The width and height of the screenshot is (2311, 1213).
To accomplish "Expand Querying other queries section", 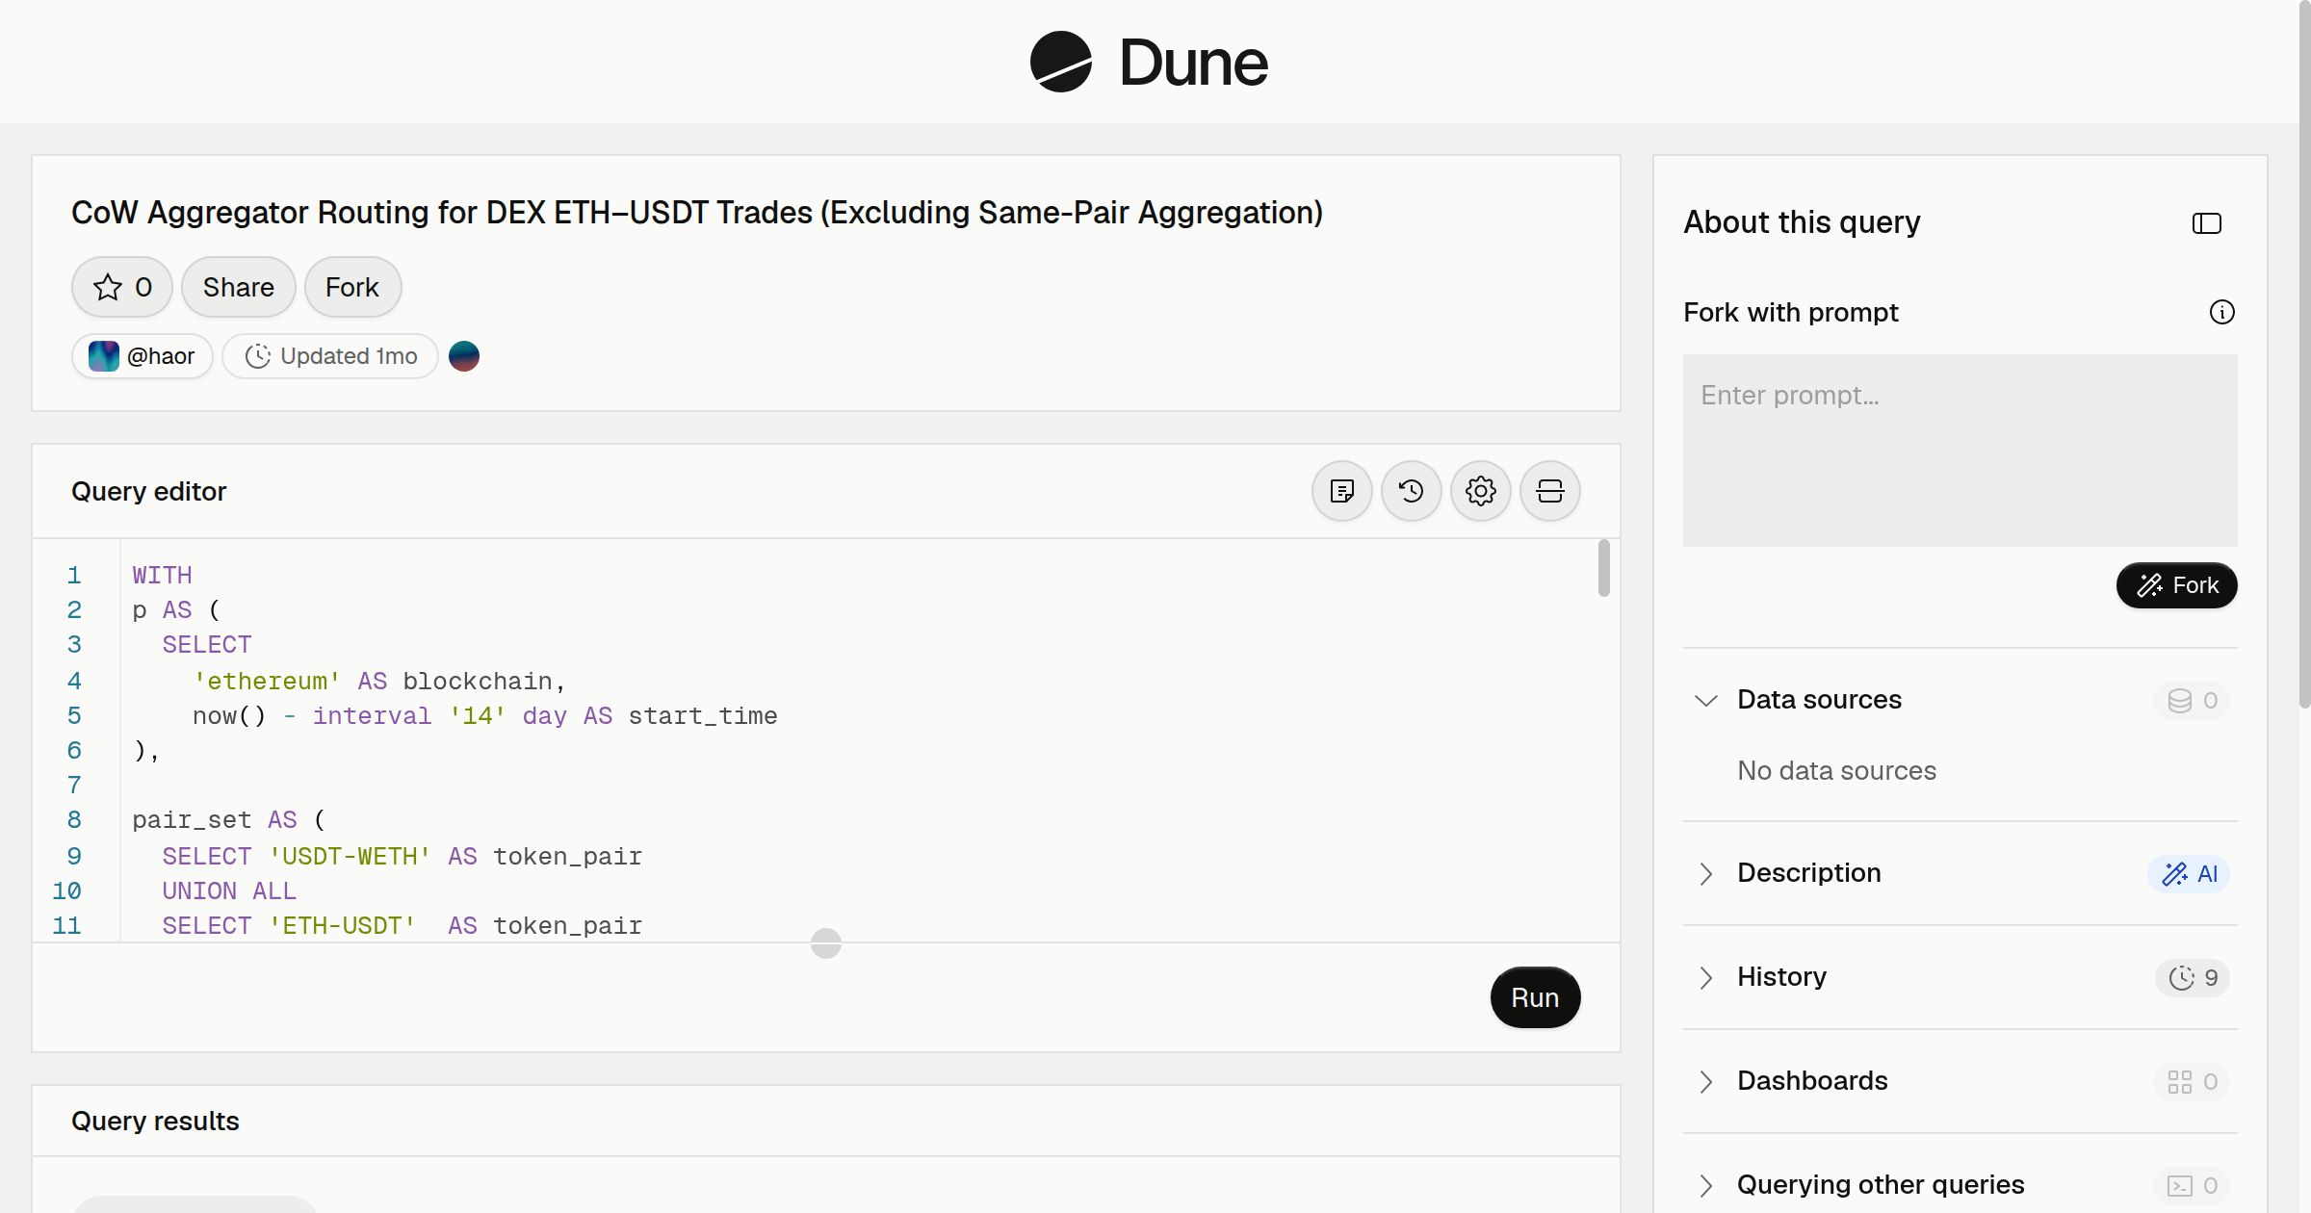I will coord(1705,1185).
